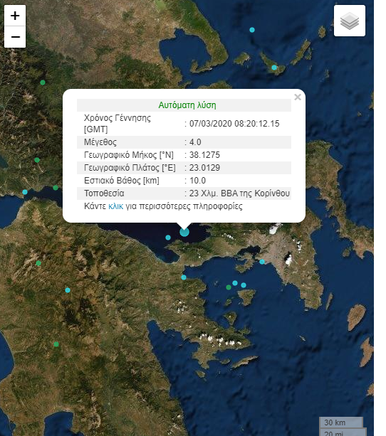This screenshot has height=436, width=386.
Task: Select the cyan marker in the central Peloponnese
Action: pyautogui.click(x=68, y=290)
